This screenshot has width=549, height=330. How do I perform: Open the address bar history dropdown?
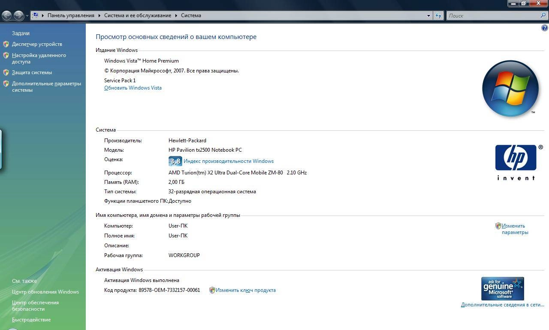pos(428,15)
